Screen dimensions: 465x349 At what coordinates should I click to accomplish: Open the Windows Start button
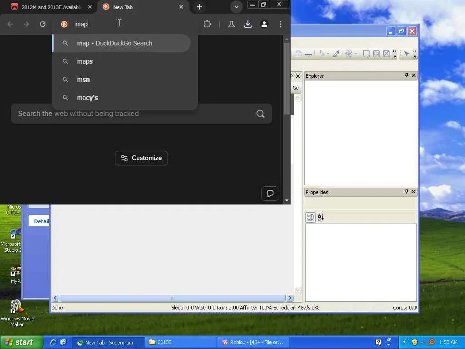coord(22,343)
